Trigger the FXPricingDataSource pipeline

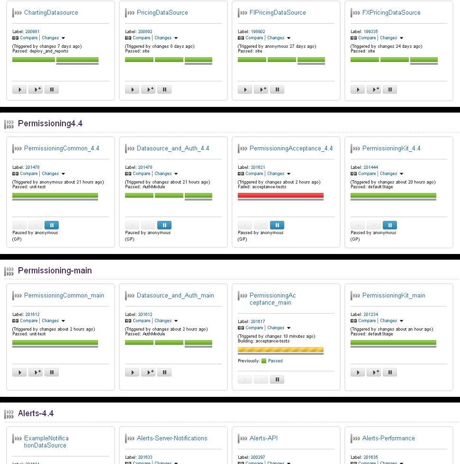point(358,89)
